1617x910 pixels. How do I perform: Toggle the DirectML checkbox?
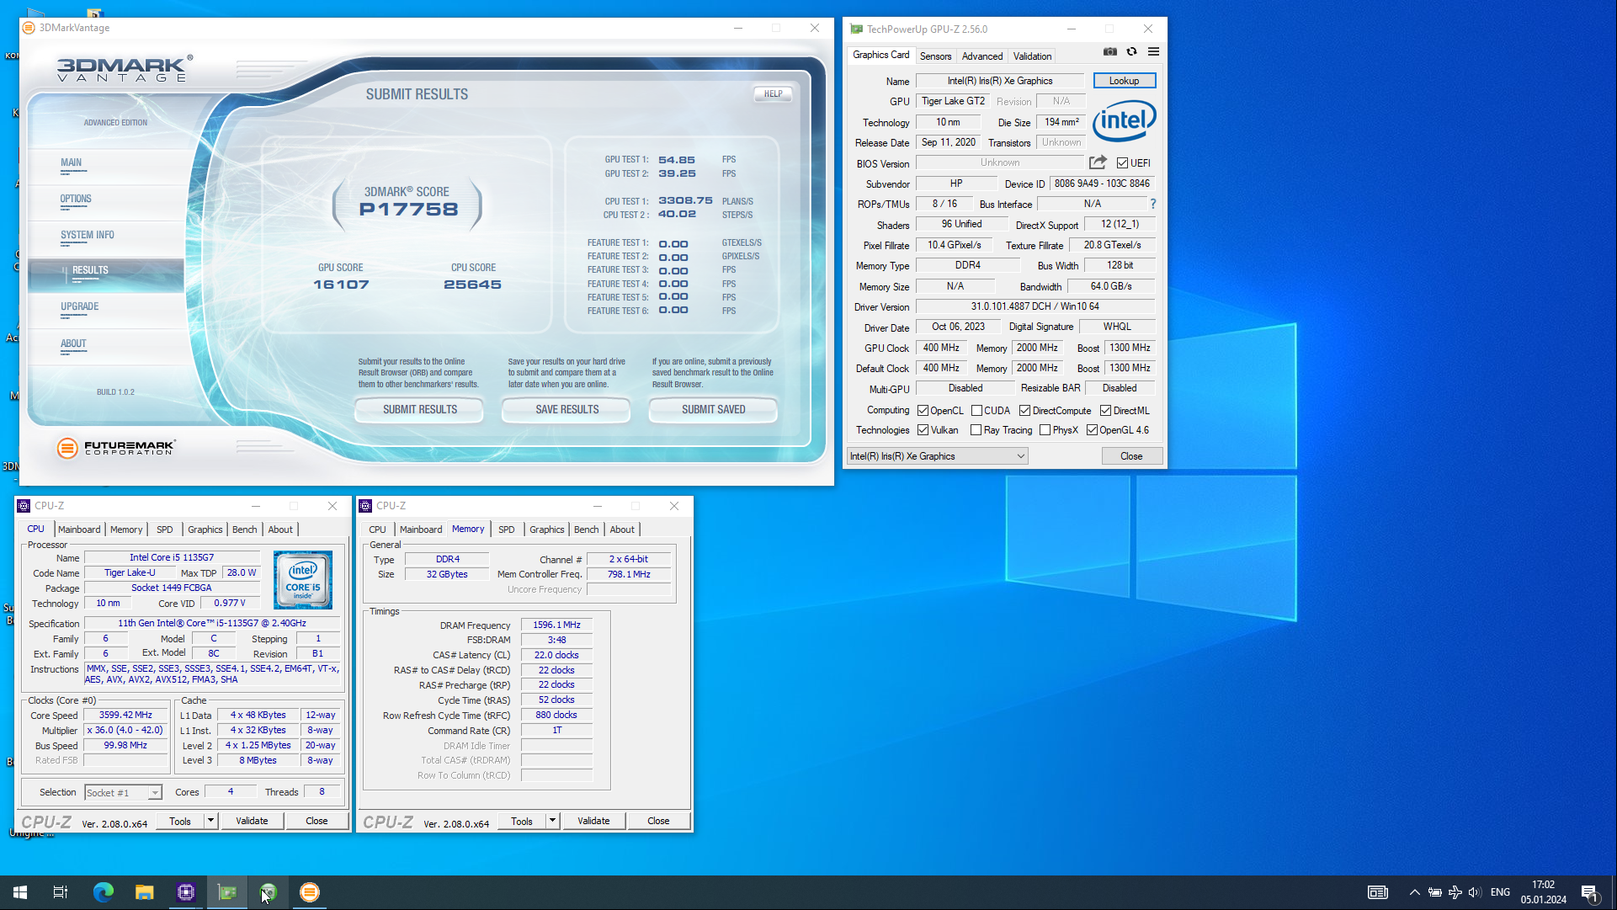(1106, 411)
